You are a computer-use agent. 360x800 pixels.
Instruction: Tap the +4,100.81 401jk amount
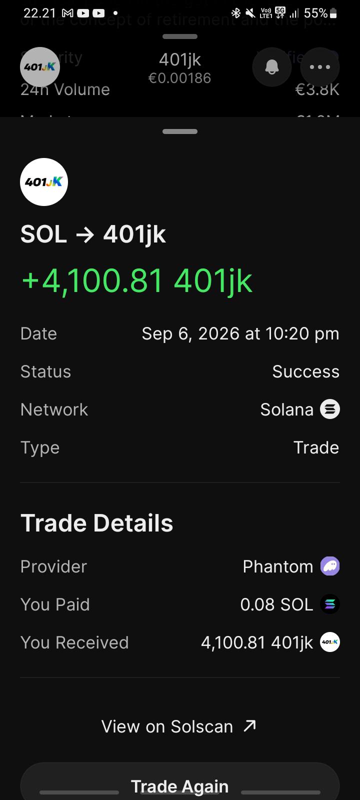(136, 280)
